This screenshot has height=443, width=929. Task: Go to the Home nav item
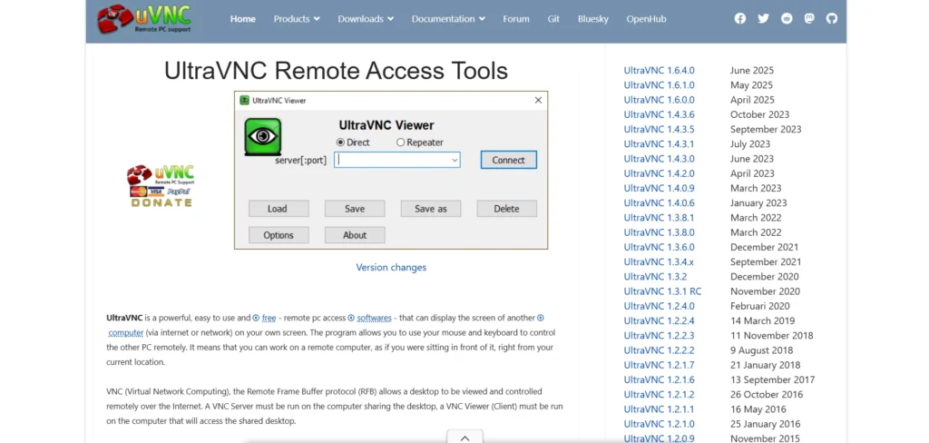pyautogui.click(x=243, y=19)
